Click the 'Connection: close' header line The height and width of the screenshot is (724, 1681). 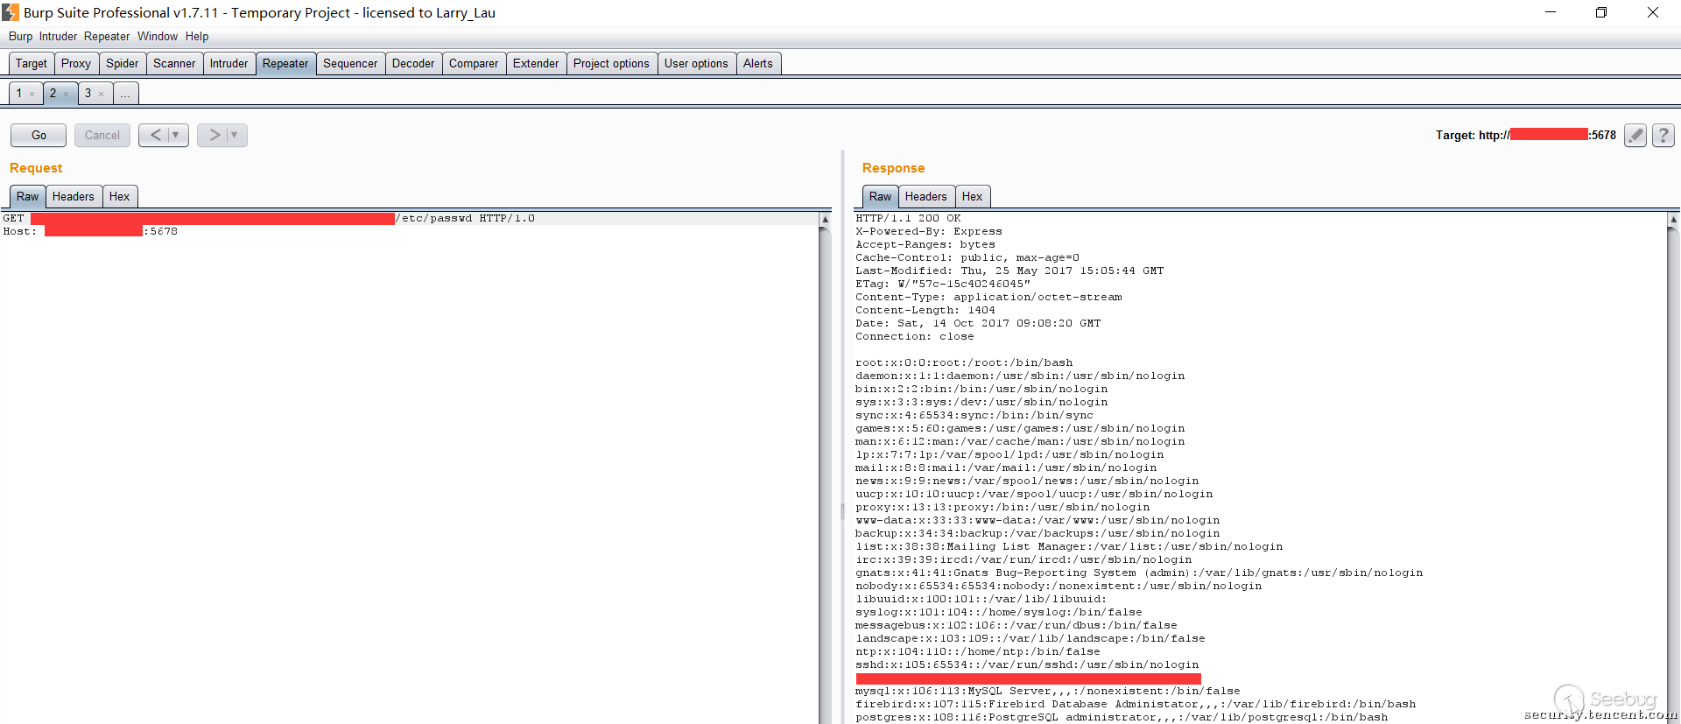pos(915,336)
